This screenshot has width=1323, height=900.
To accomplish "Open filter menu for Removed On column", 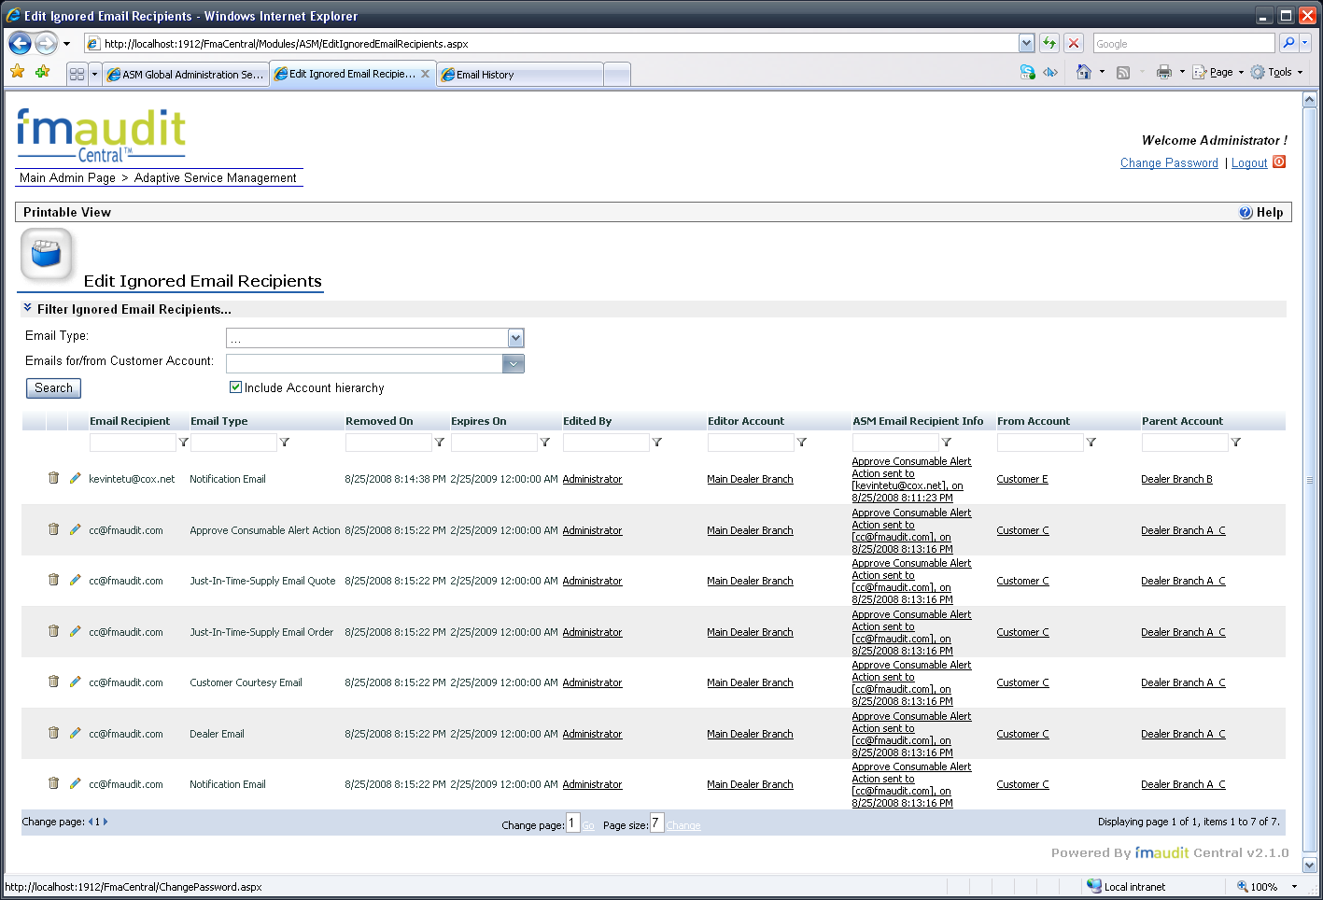I will (x=440, y=443).
